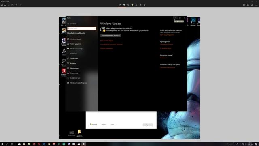
Task: Open the New snip delay dropdown arrow
Action: click(9, 5)
